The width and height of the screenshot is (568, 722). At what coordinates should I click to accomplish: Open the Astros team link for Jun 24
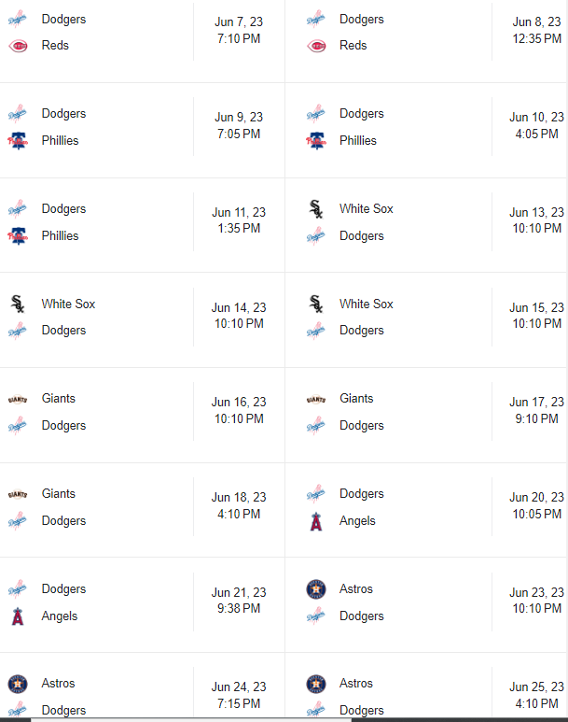(58, 684)
